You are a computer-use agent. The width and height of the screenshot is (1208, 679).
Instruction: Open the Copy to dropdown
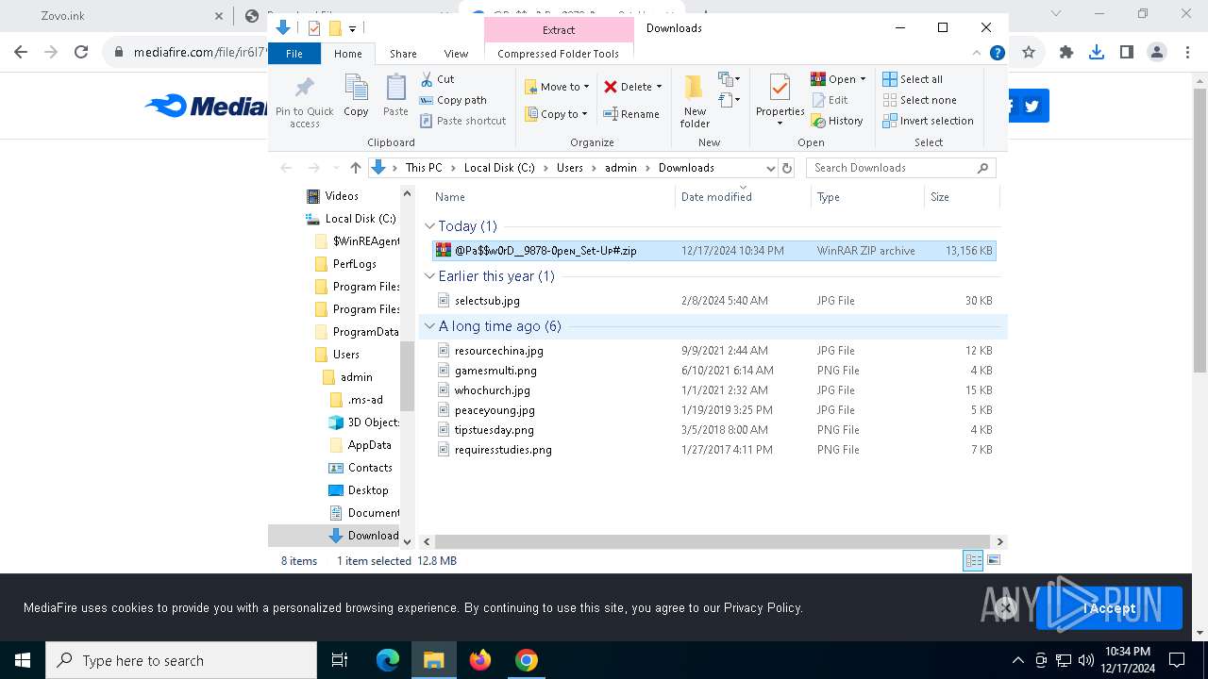tap(556, 114)
